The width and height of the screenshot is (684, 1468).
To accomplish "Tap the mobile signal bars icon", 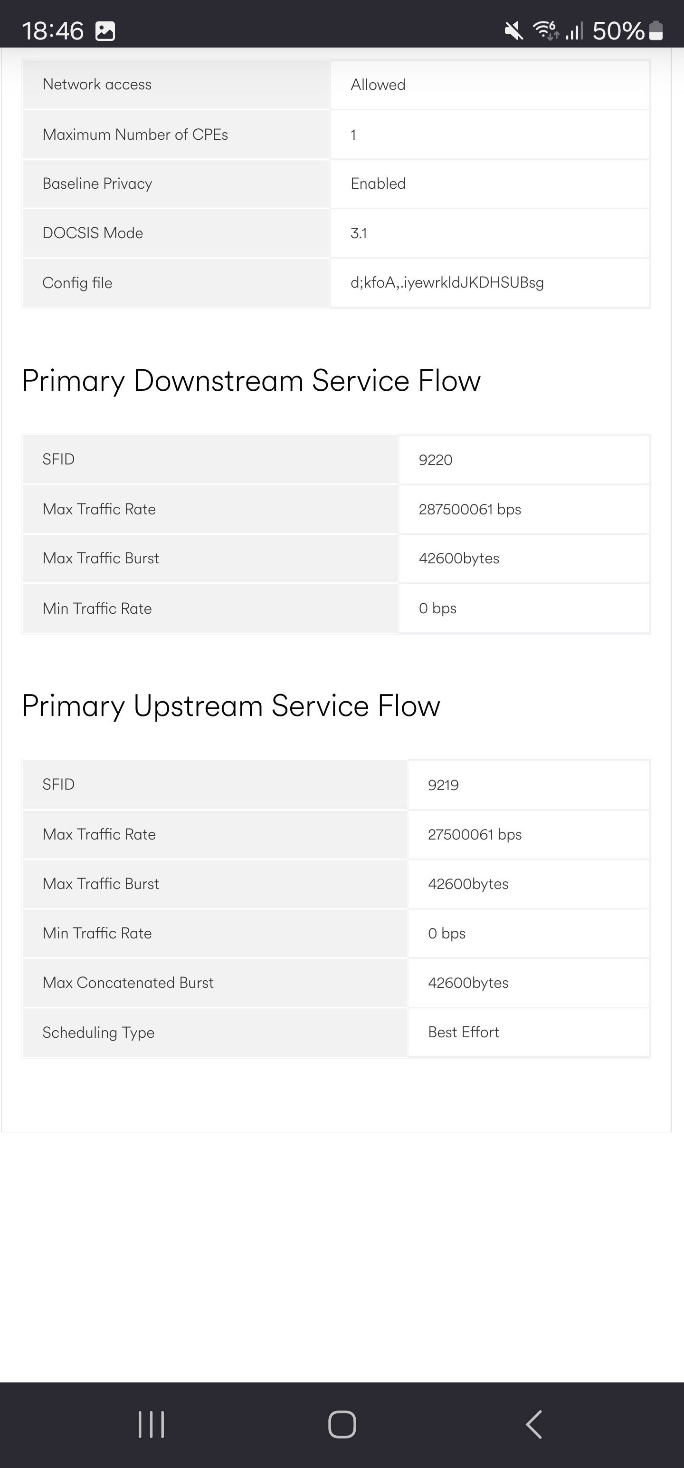I will 575,31.
